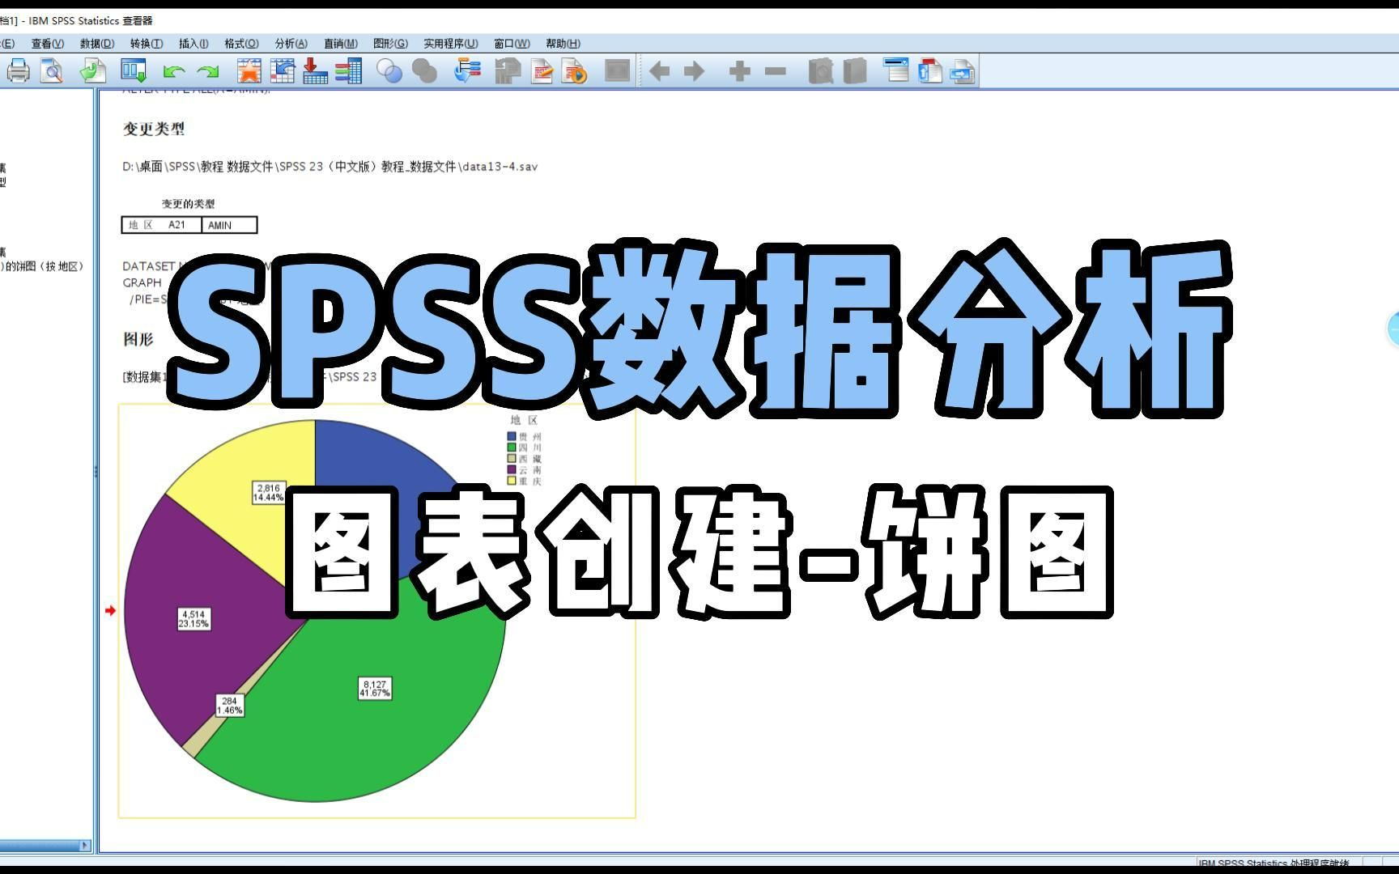Image resolution: width=1399 pixels, height=874 pixels.
Task: Select the 四川 green legend swatch
Action: [x=512, y=448]
